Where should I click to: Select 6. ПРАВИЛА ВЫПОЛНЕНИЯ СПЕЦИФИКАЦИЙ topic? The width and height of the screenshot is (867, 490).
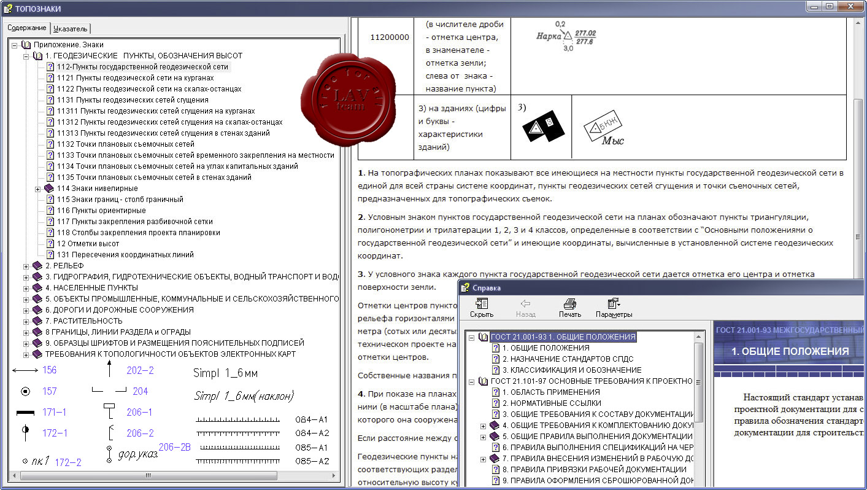pos(598,448)
